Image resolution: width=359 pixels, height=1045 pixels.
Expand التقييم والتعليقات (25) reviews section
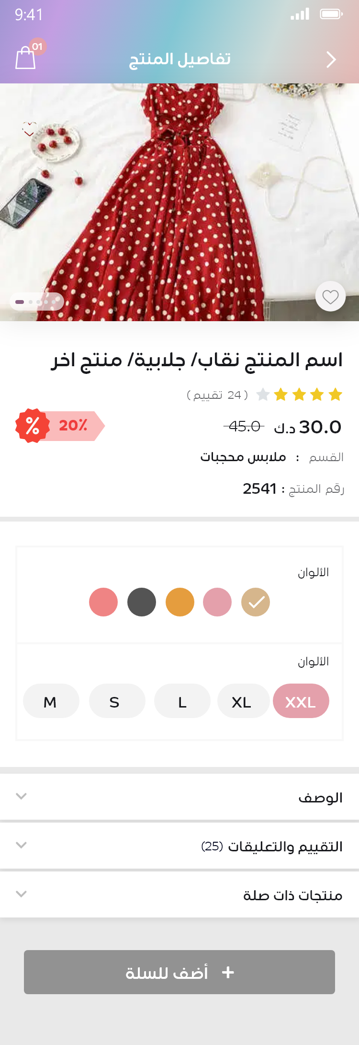(179, 846)
